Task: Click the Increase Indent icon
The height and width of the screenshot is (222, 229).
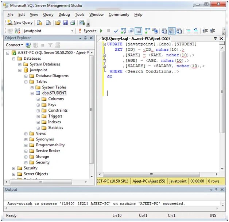Action: click(213, 31)
